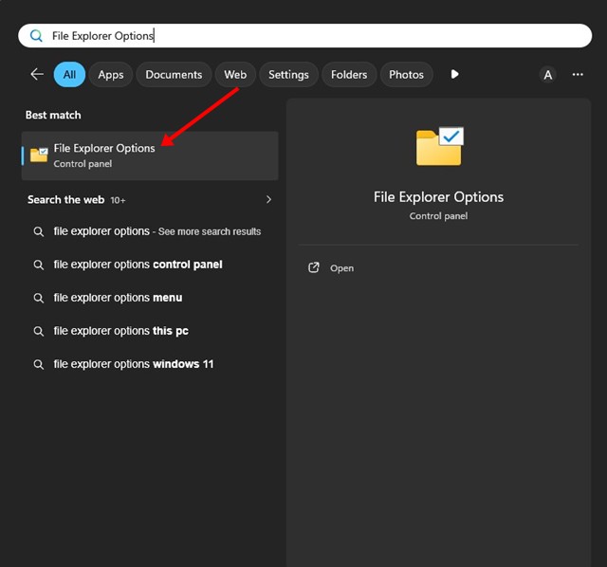607x567 pixels.
Task: Click the search input field text
Action: coord(103,36)
